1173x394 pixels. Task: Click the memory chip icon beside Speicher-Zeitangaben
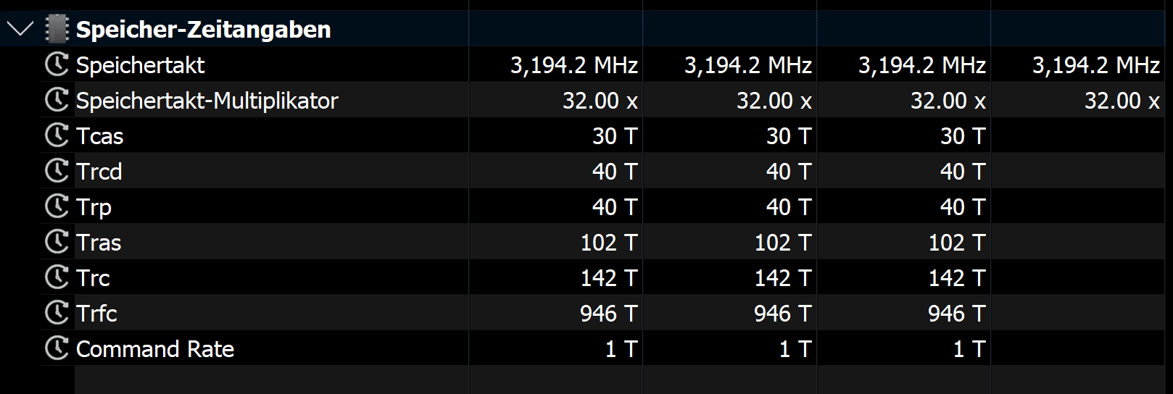coord(57,29)
